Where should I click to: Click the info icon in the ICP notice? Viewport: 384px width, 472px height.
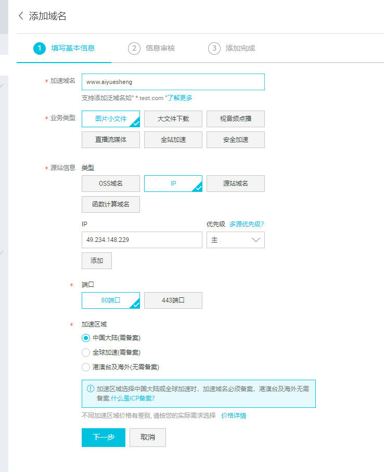91,389
